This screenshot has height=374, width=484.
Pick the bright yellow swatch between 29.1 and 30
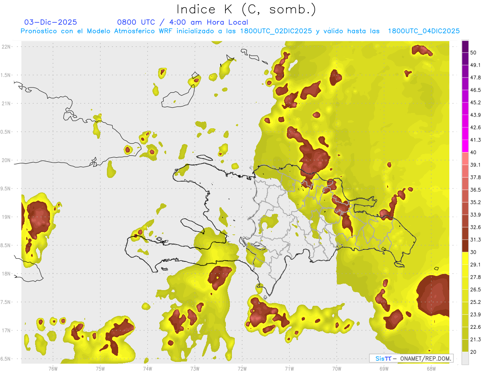point(465,259)
